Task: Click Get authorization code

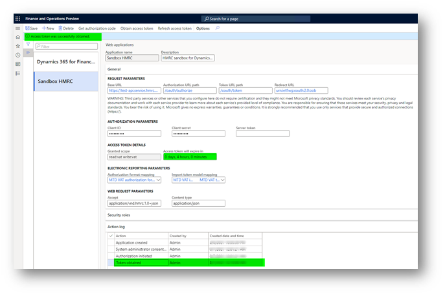Action: tap(97, 28)
